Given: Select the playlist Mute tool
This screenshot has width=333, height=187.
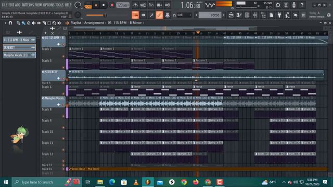Looking at the screenshot, I should tap(33, 23).
